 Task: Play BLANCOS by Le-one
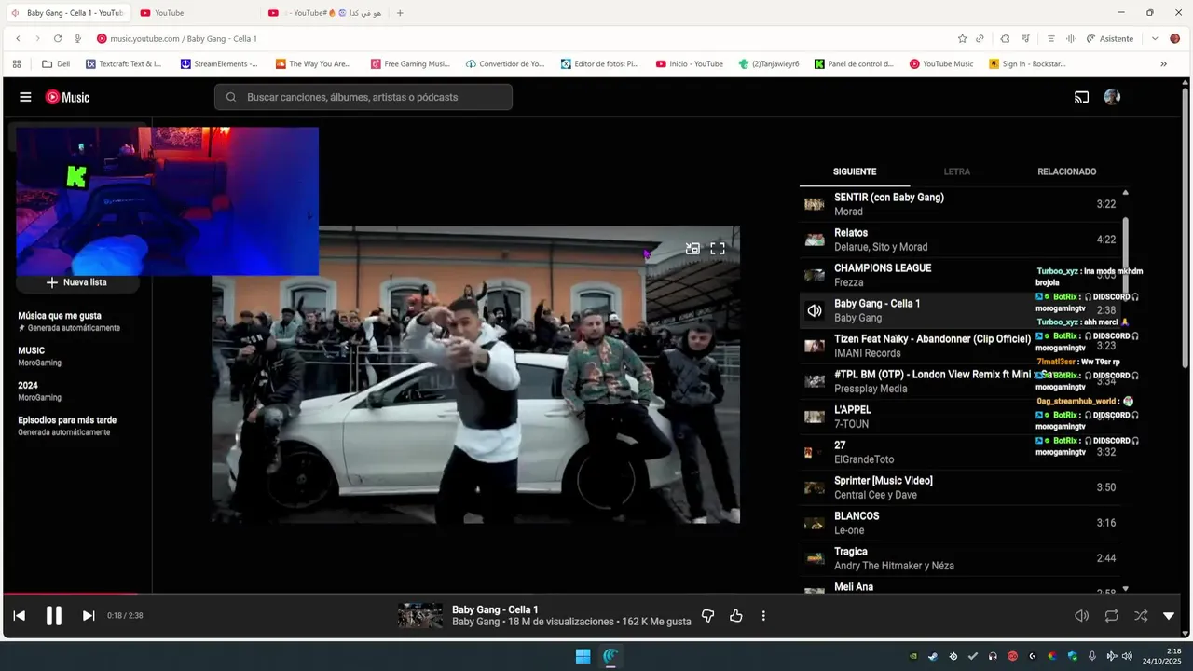962,523
